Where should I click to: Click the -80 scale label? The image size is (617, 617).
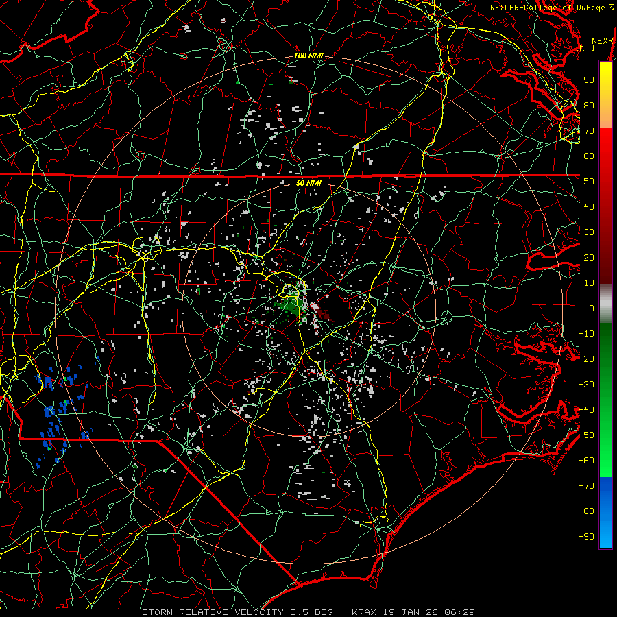click(x=586, y=511)
